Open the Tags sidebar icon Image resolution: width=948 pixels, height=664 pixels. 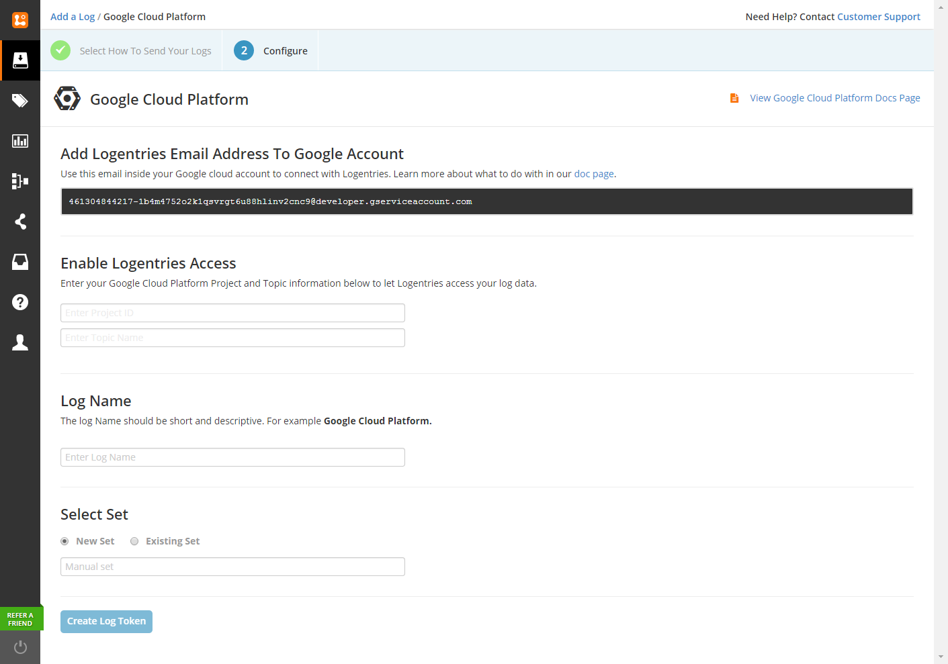coord(20,101)
